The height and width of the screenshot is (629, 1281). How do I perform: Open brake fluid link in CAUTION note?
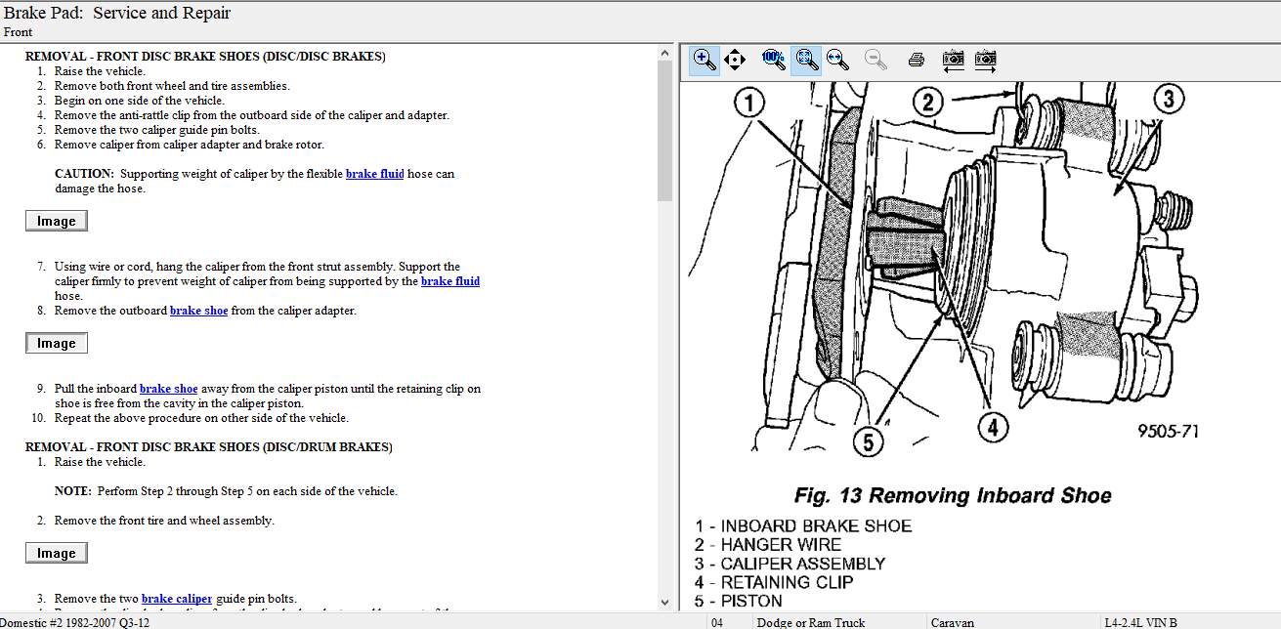[x=374, y=174]
